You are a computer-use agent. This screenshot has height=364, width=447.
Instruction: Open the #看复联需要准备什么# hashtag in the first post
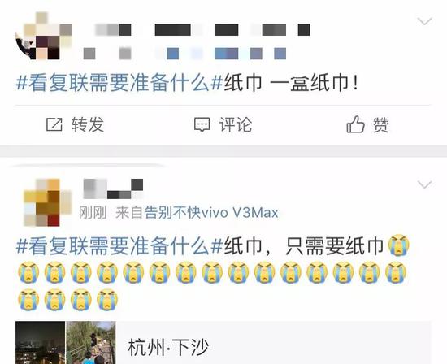(119, 83)
